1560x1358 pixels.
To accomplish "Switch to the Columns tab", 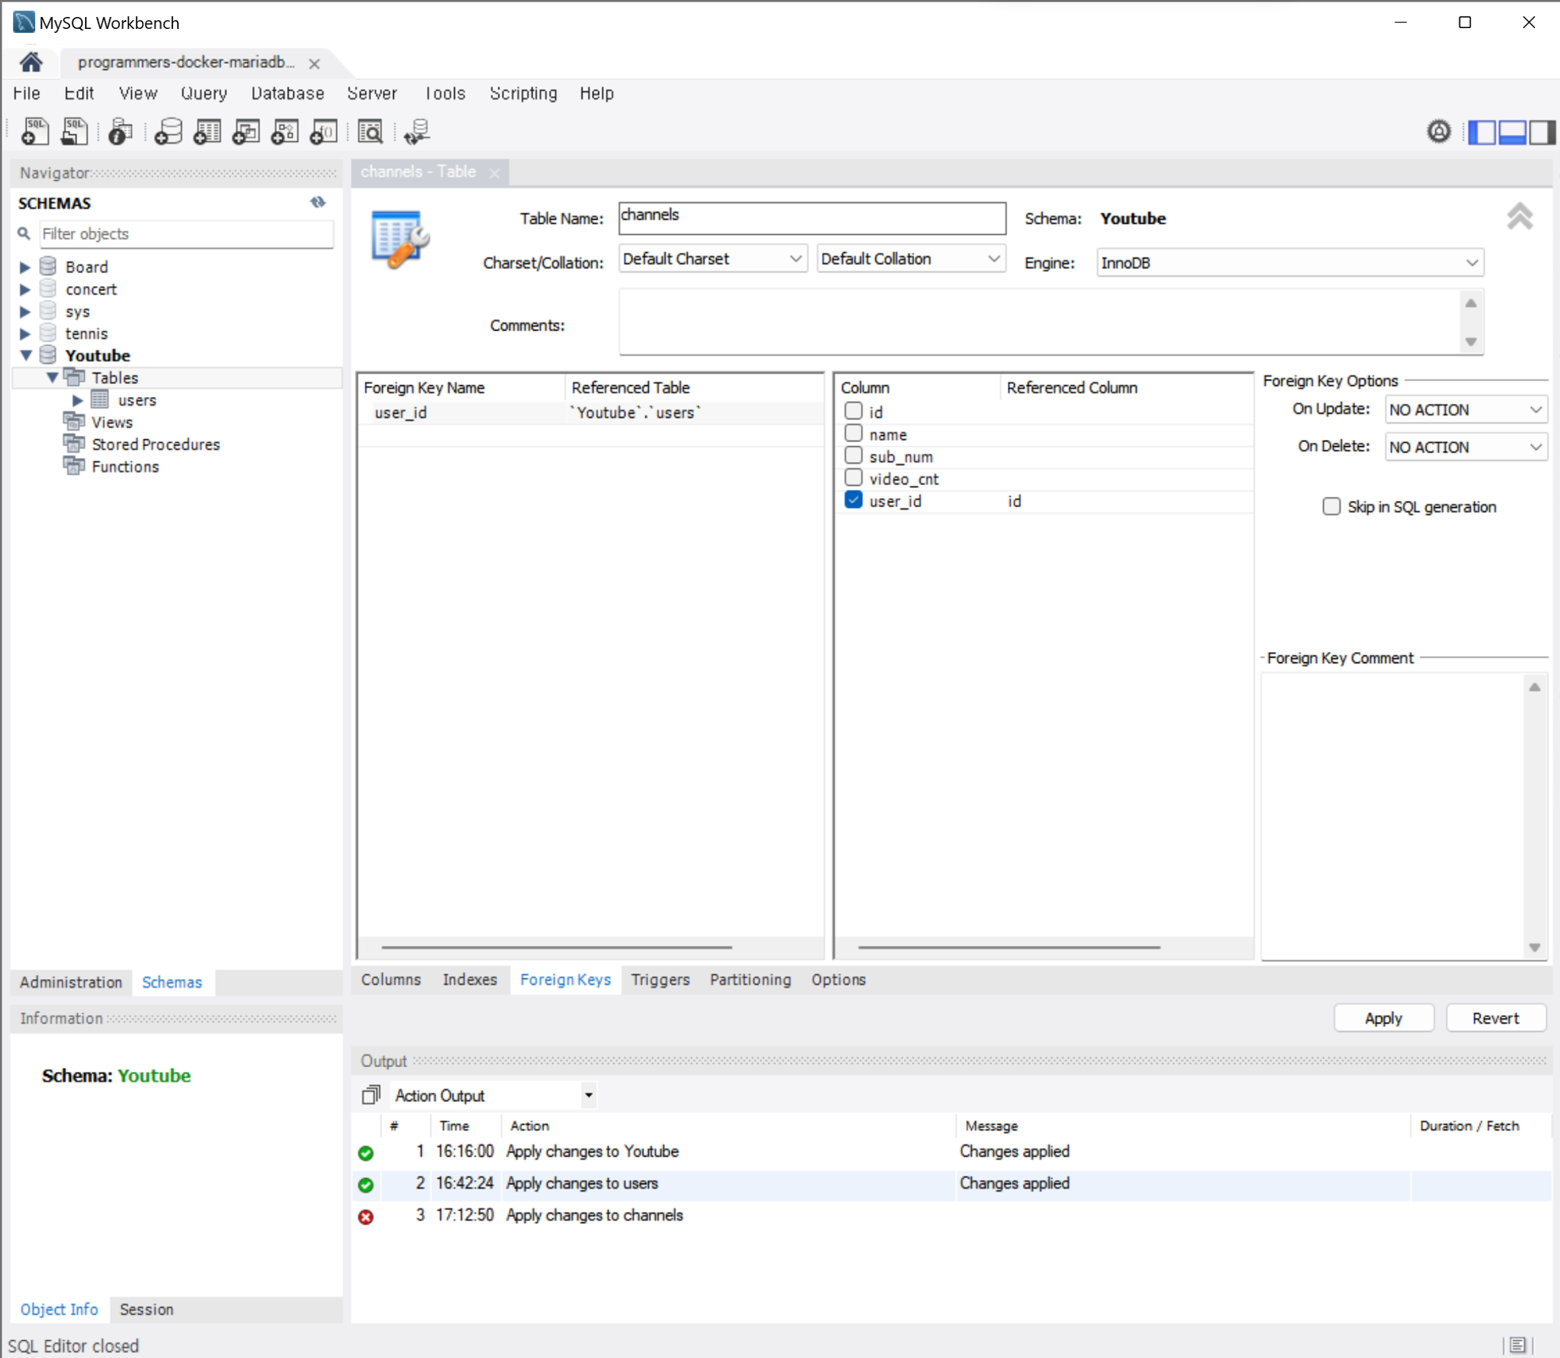I will point(391,980).
